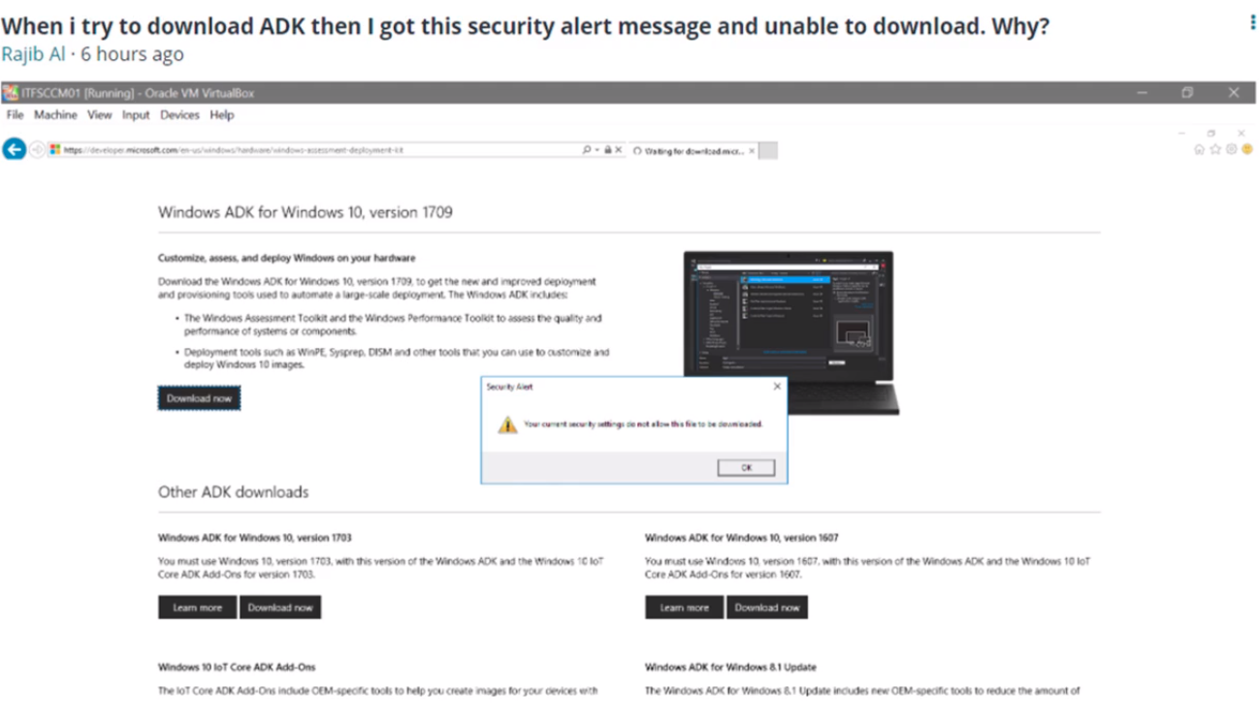Open the Machine menu in VirtualBox
This screenshot has width=1259, height=721.
pos(55,114)
